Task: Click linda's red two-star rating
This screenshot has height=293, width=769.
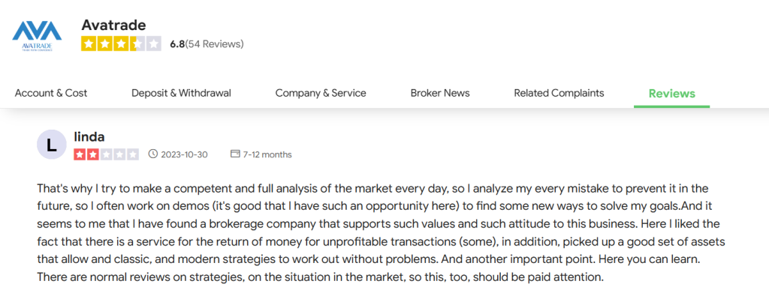Action: [x=107, y=154]
